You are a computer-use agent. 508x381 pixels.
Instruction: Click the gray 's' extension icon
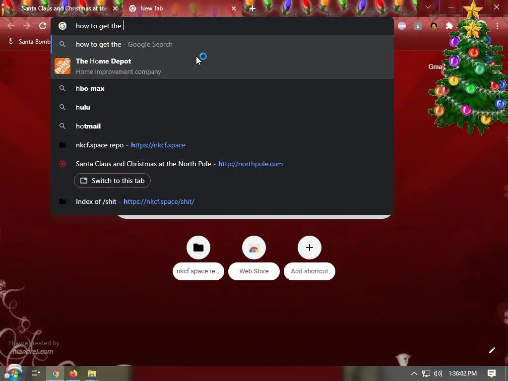coord(418,26)
